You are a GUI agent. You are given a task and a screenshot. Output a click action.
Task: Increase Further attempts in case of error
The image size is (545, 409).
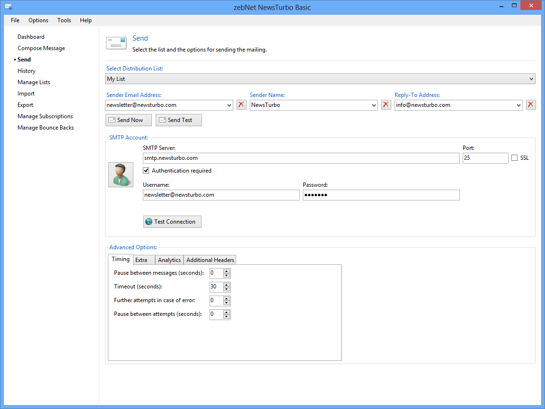(227, 298)
